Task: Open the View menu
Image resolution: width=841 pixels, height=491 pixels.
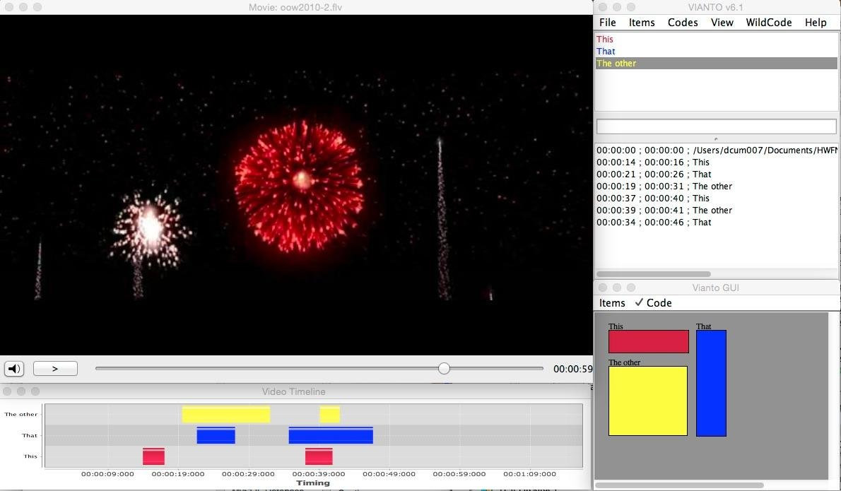Action: click(x=722, y=23)
